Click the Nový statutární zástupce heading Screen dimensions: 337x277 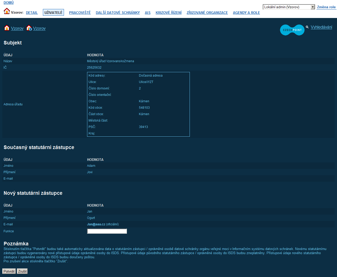[x=33, y=193]
